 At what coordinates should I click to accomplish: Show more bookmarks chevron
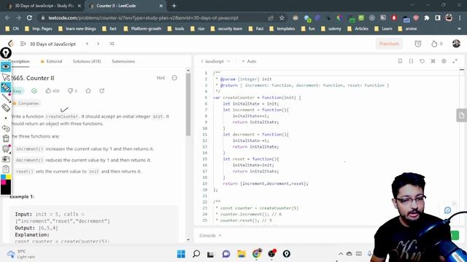click(x=459, y=29)
